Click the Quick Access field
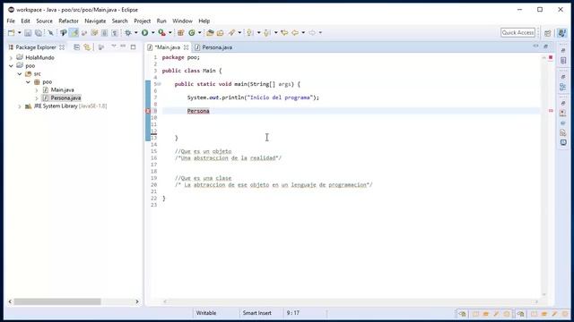 (517, 32)
